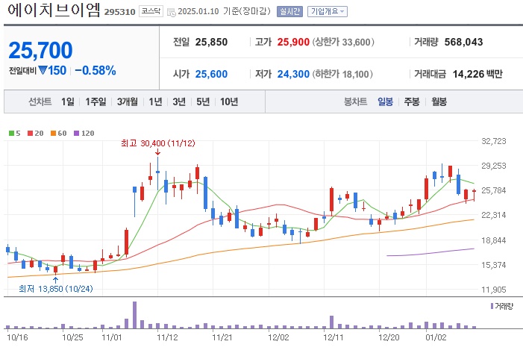Select the 3년 line chart tab
Image resolution: width=523 pixels, height=359 pixels.
click(x=179, y=102)
